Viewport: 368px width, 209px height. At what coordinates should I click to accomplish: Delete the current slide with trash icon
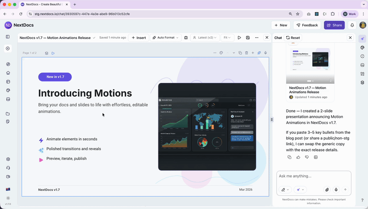[x=246, y=53]
